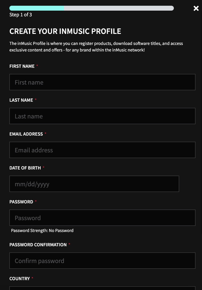Image resolution: width=202 pixels, height=290 pixels.
Task: Click the LAST NAME field label
Action: click(x=21, y=100)
